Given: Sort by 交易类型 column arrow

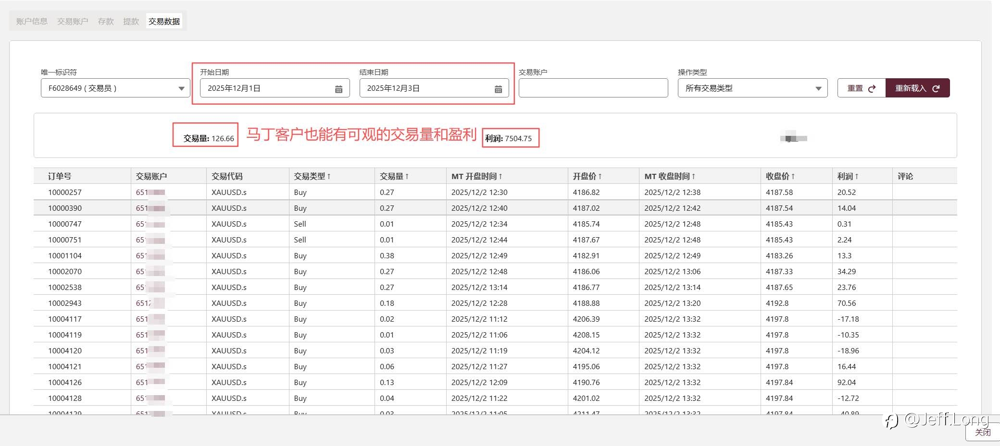Looking at the screenshot, I should 329,176.
